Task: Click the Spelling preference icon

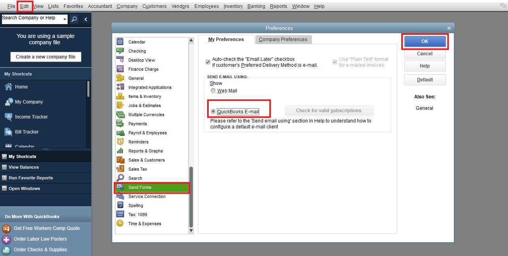Action: click(x=121, y=205)
